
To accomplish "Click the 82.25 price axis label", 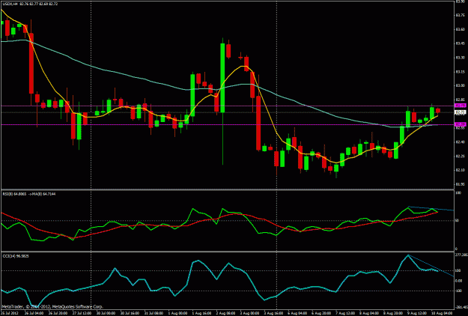I will click(x=460, y=156).
